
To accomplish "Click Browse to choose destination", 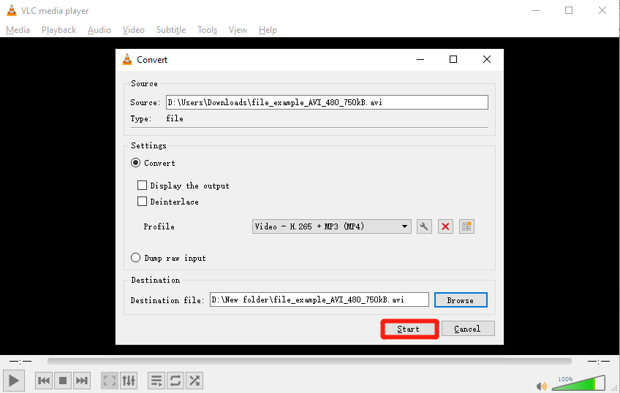I will [x=461, y=300].
